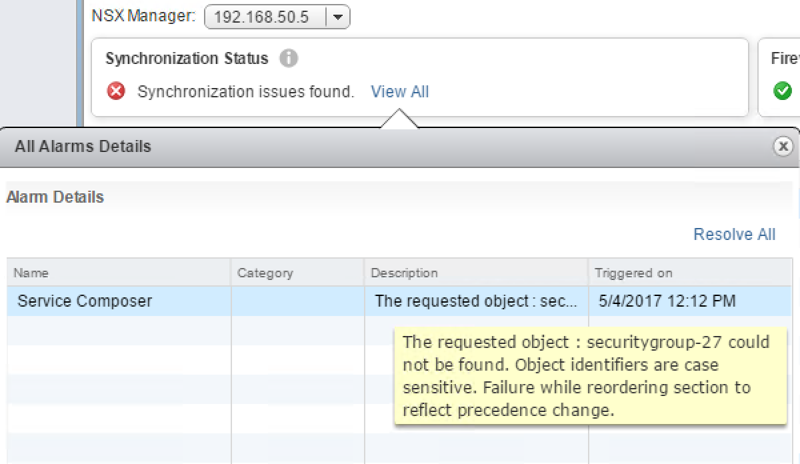The height and width of the screenshot is (464, 800).
Task: Click the yellow securitygroup-27 tooltip
Action: coord(585,376)
